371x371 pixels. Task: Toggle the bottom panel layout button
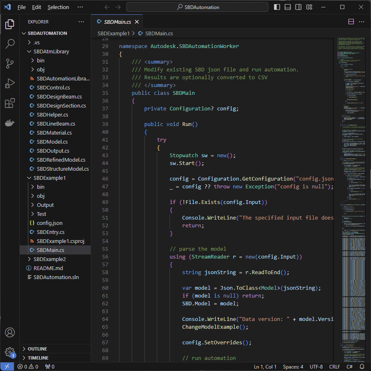tap(288, 7)
